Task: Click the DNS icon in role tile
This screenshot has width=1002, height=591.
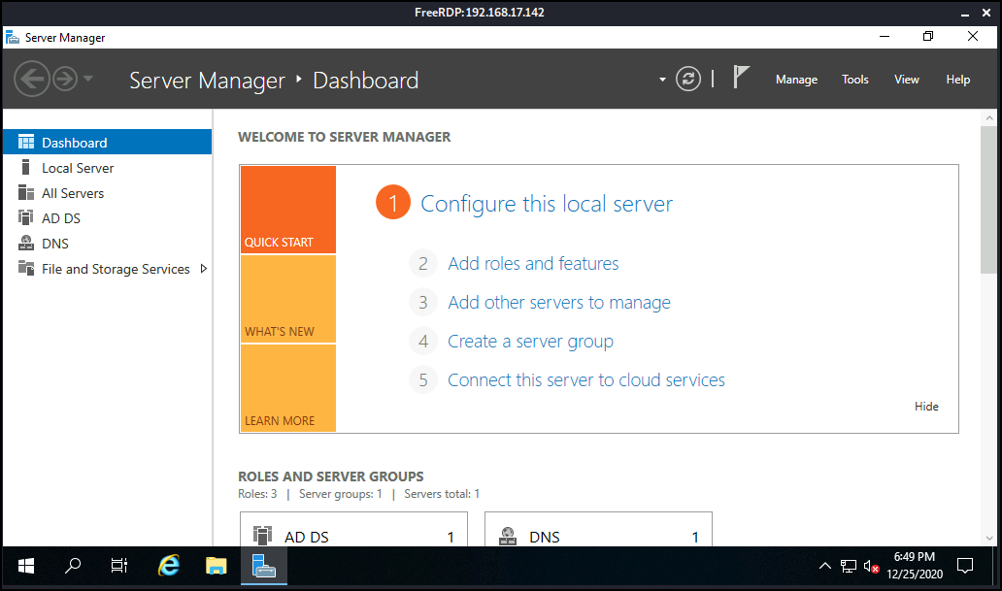Action: 508,536
